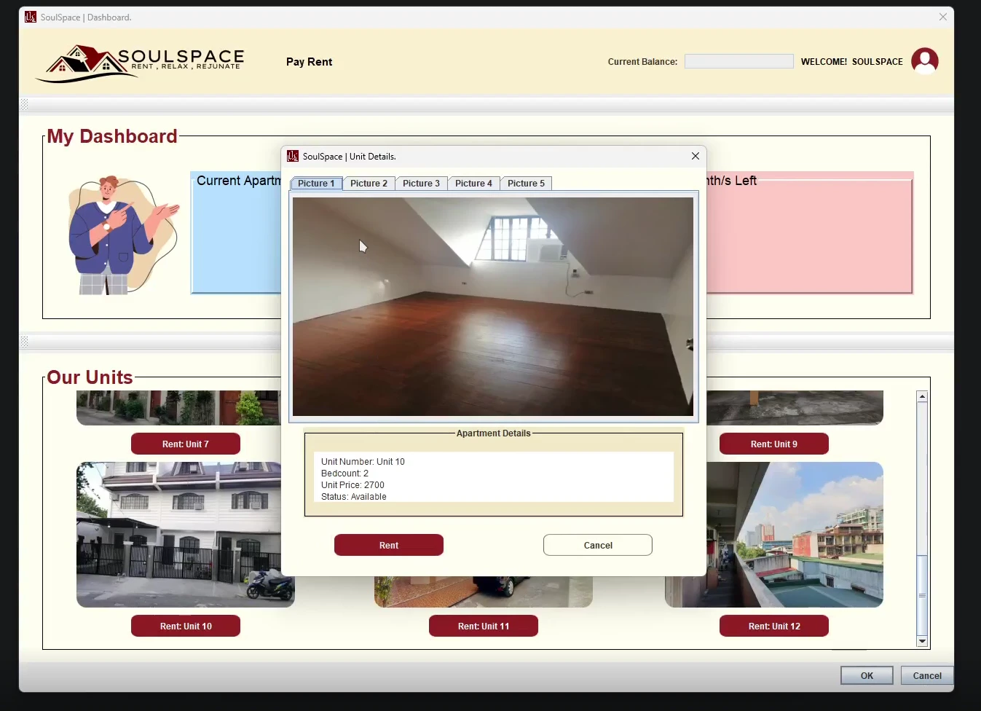Switch to the Picture 3 tab
This screenshot has height=711, width=981.
[x=421, y=183]
